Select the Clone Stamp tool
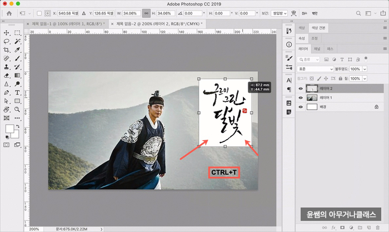Screen dimensions: 389x232 [7, 67]
